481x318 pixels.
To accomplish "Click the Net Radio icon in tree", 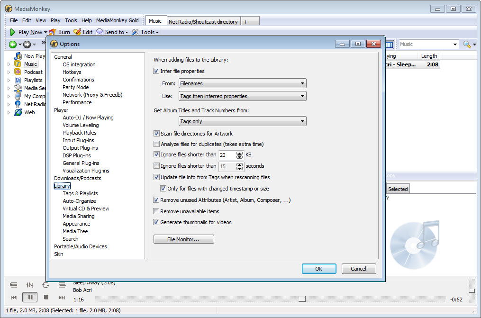I will [18, 104].
